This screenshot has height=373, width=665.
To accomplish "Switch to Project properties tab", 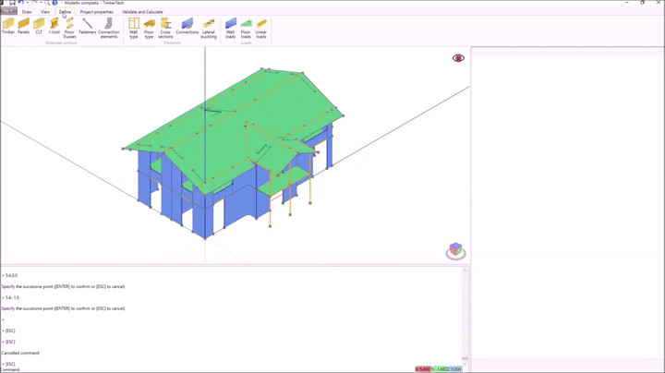I will point(96,12).
